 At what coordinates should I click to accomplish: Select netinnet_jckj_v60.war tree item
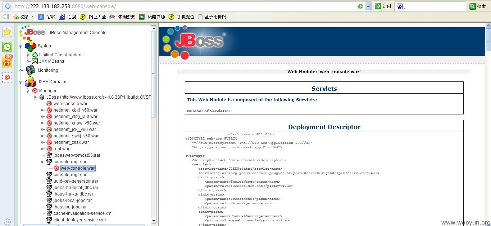[75, 130]
